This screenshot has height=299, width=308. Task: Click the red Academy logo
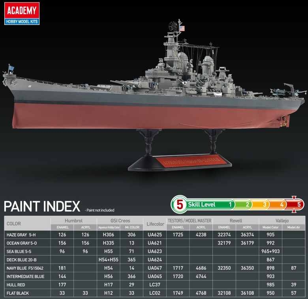(22, 10)
